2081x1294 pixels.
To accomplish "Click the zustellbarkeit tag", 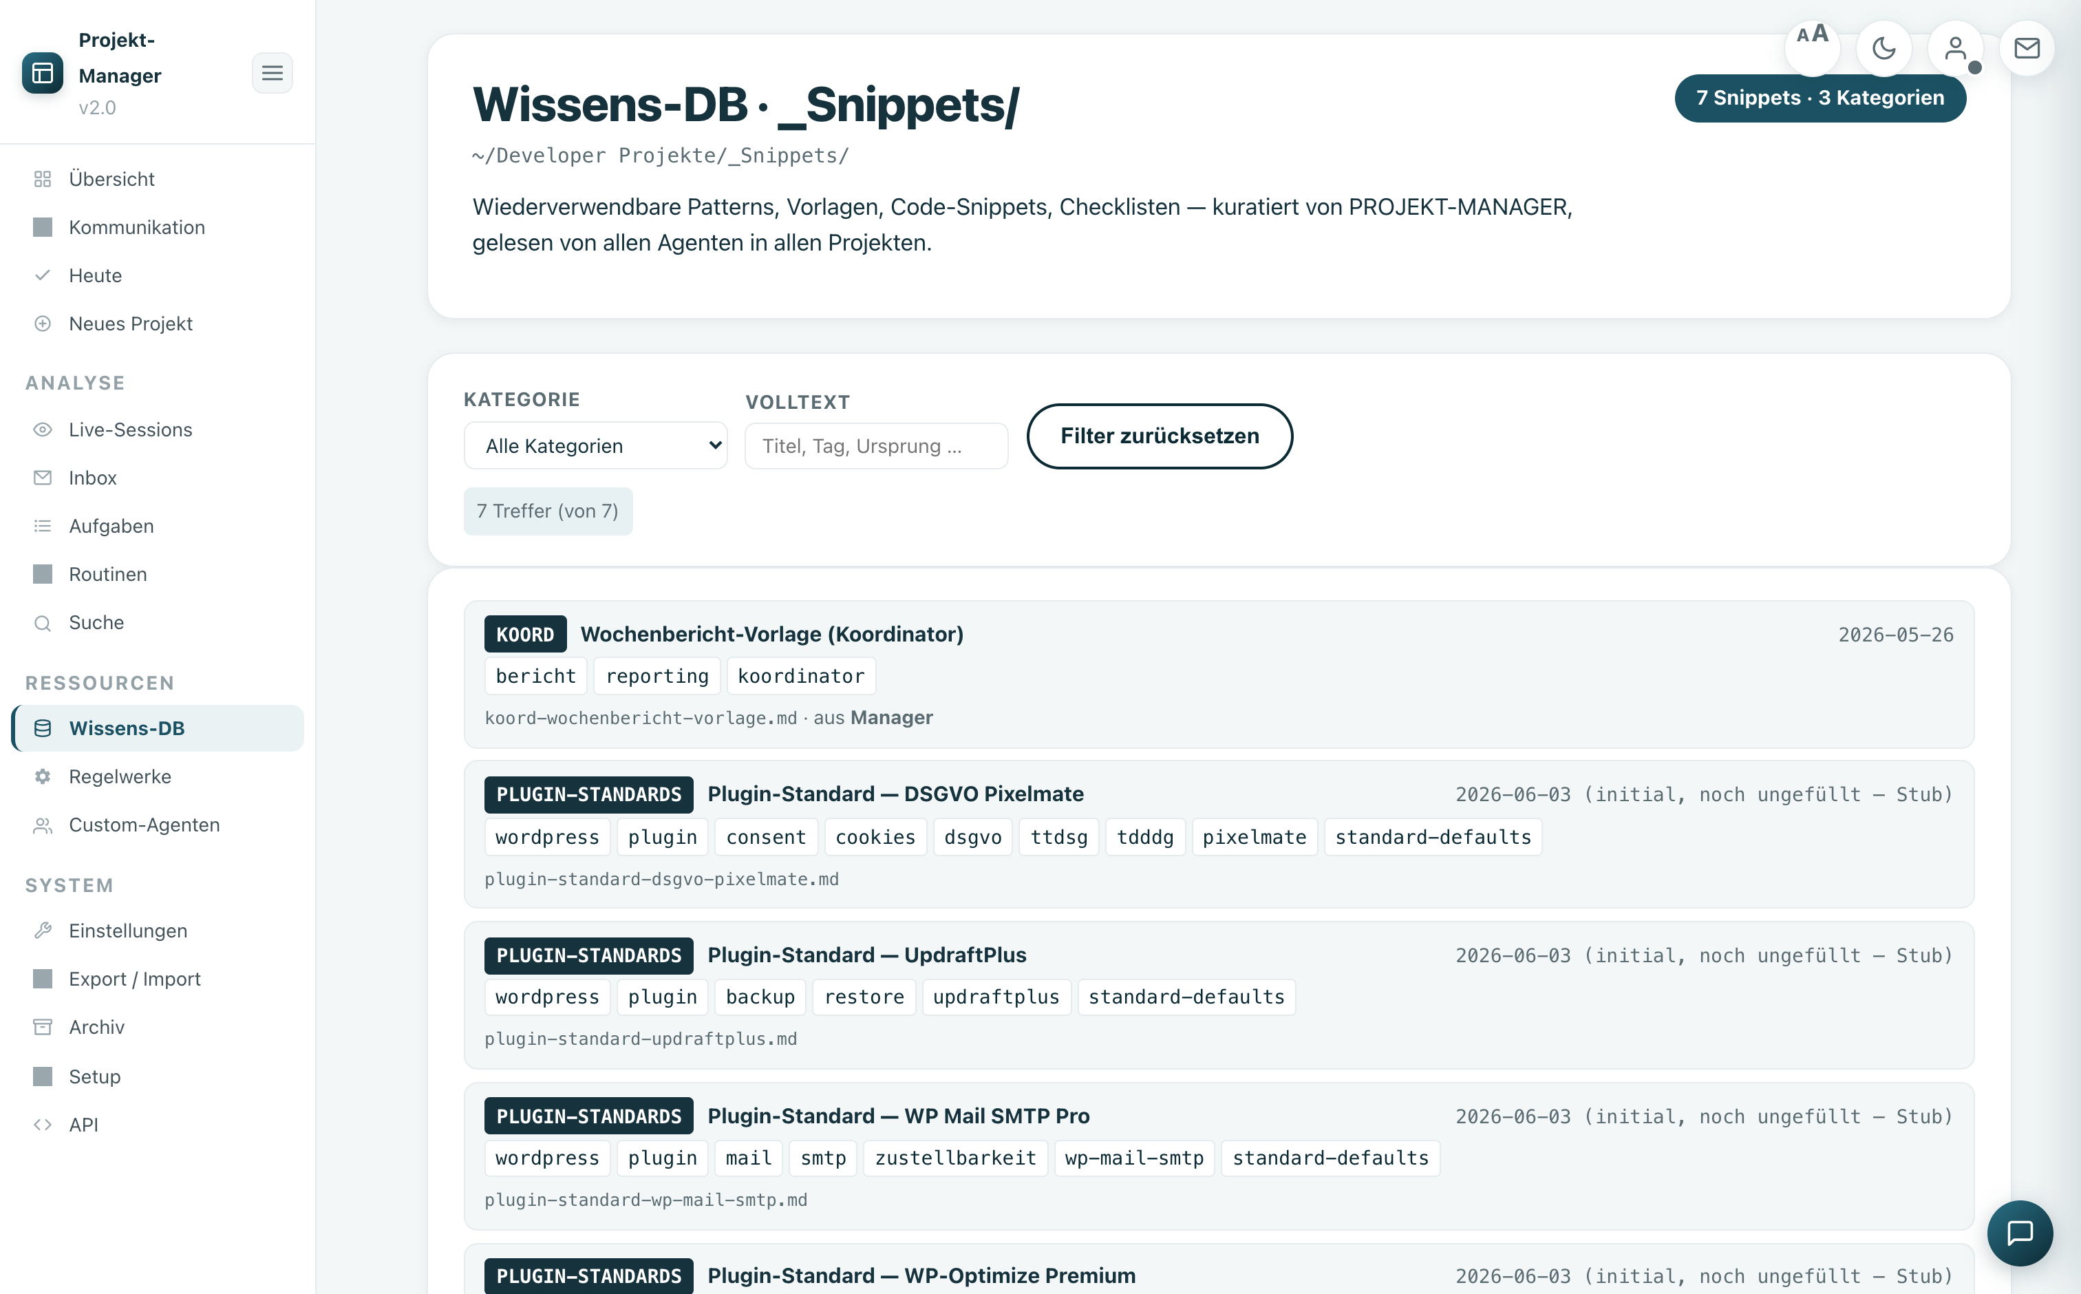I will pos(955,1158).
